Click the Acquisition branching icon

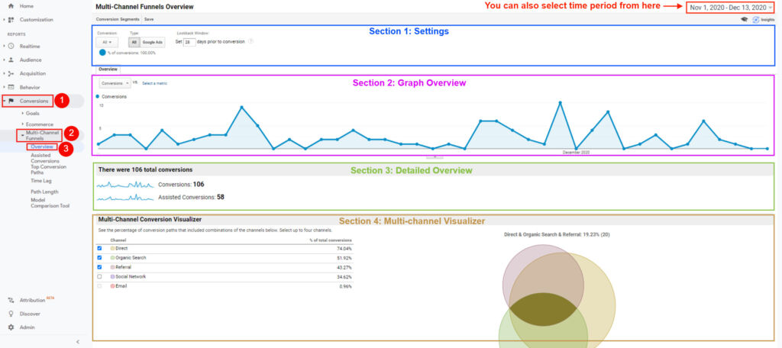[11, 73]
